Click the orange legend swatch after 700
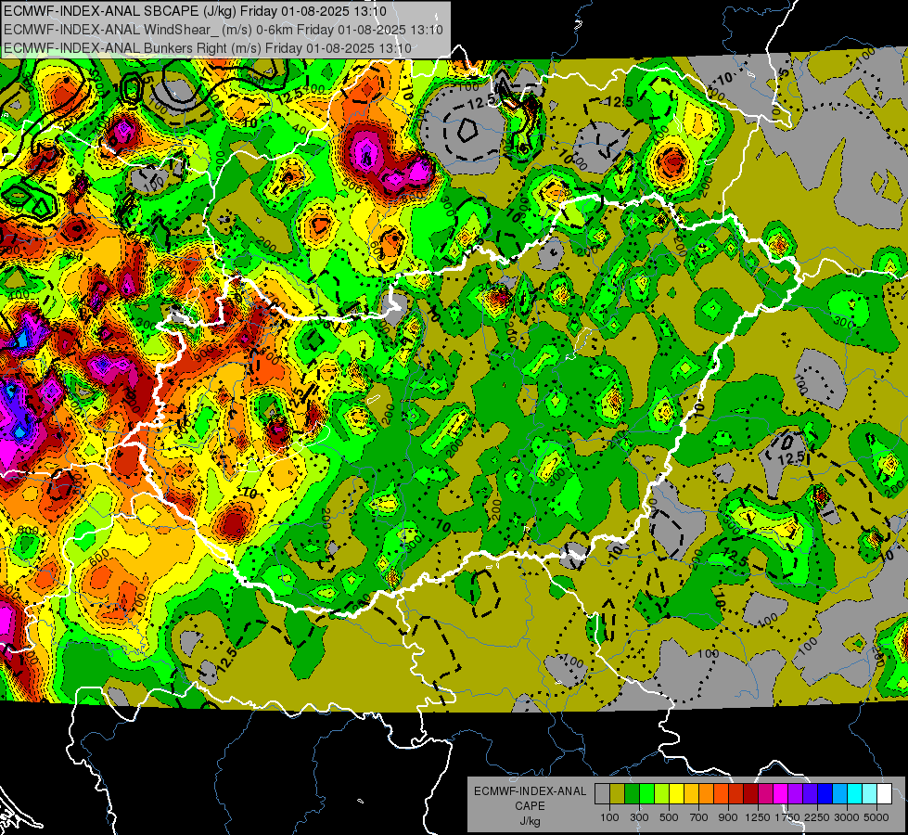Screen dimensions: 908x835 [x=706, y=794]
